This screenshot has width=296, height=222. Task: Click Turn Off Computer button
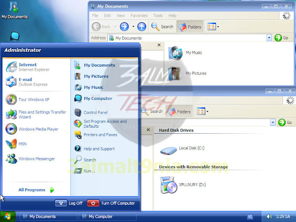click(x=111, y=203)
